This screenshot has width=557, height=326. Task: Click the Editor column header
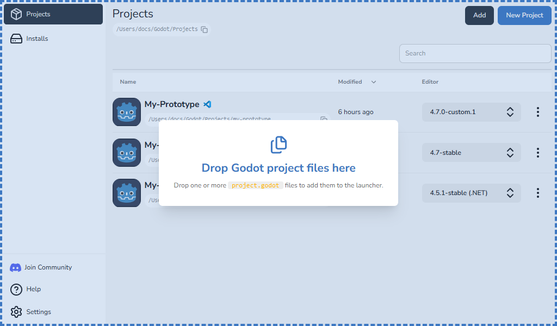[x=430, y=82]
